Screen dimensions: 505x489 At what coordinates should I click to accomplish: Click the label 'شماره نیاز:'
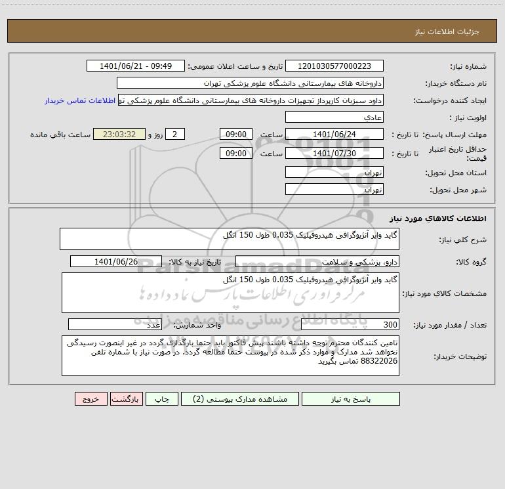click(468, 67)
